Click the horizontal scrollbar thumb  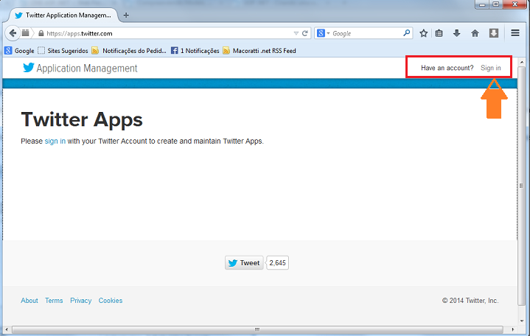[257, 329]
